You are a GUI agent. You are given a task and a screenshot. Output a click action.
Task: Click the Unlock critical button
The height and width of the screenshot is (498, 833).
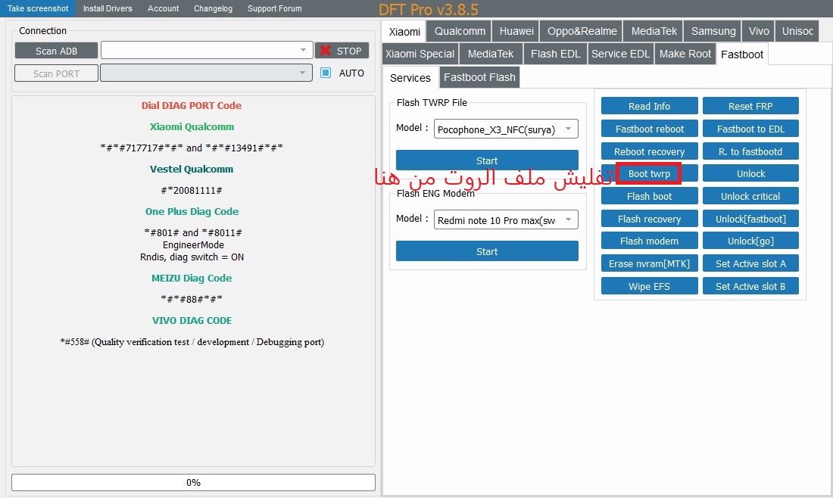[750, 196]
